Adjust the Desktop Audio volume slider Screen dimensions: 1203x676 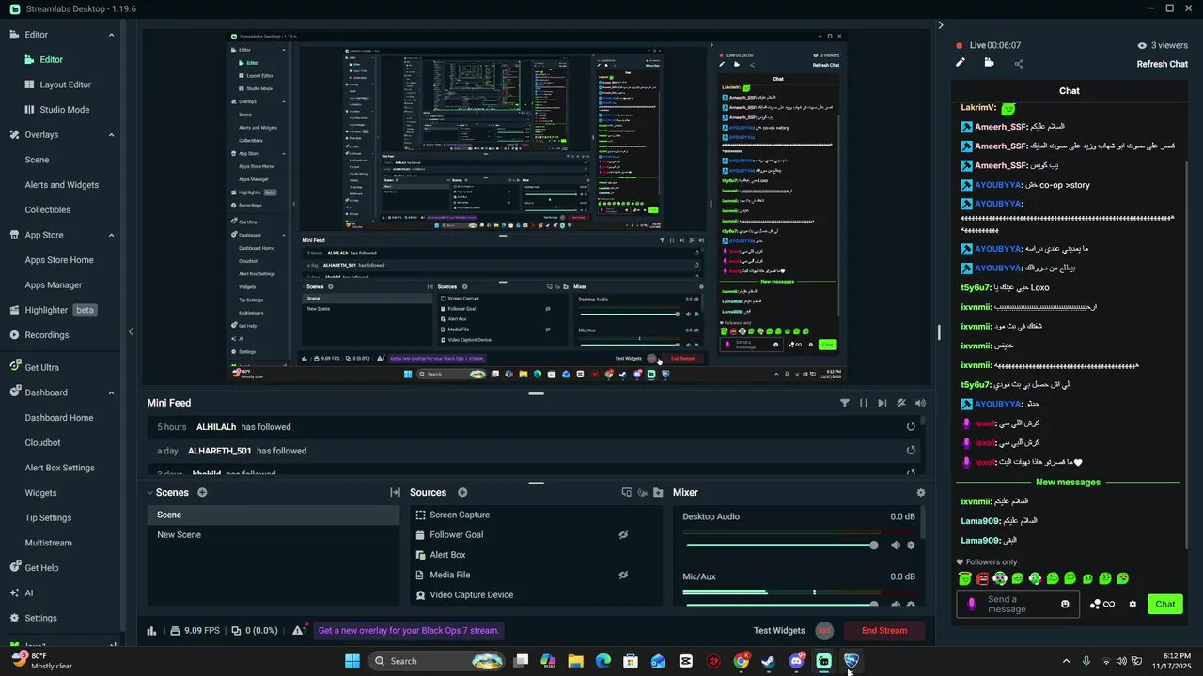coord(782,545)
